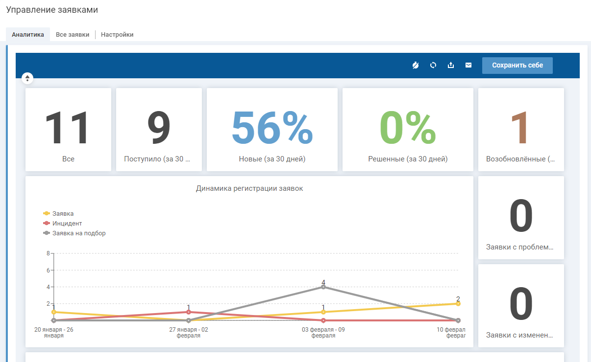
Task: Open the Возобновлённые tile showing 1
Action: (x=520, y=130)
